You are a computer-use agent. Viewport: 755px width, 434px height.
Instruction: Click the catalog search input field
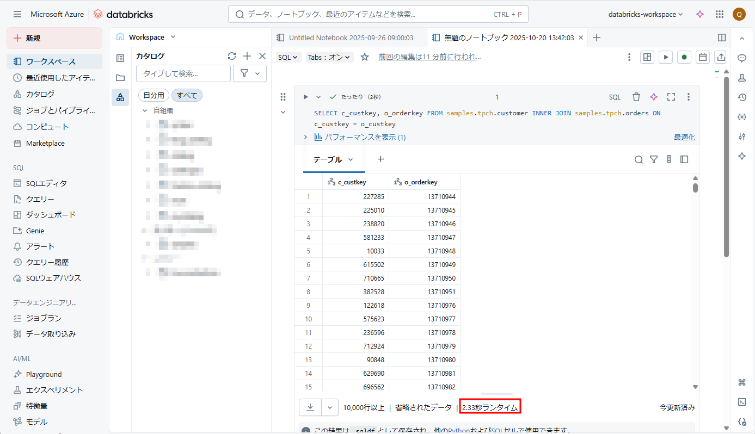tap(183, 73)
